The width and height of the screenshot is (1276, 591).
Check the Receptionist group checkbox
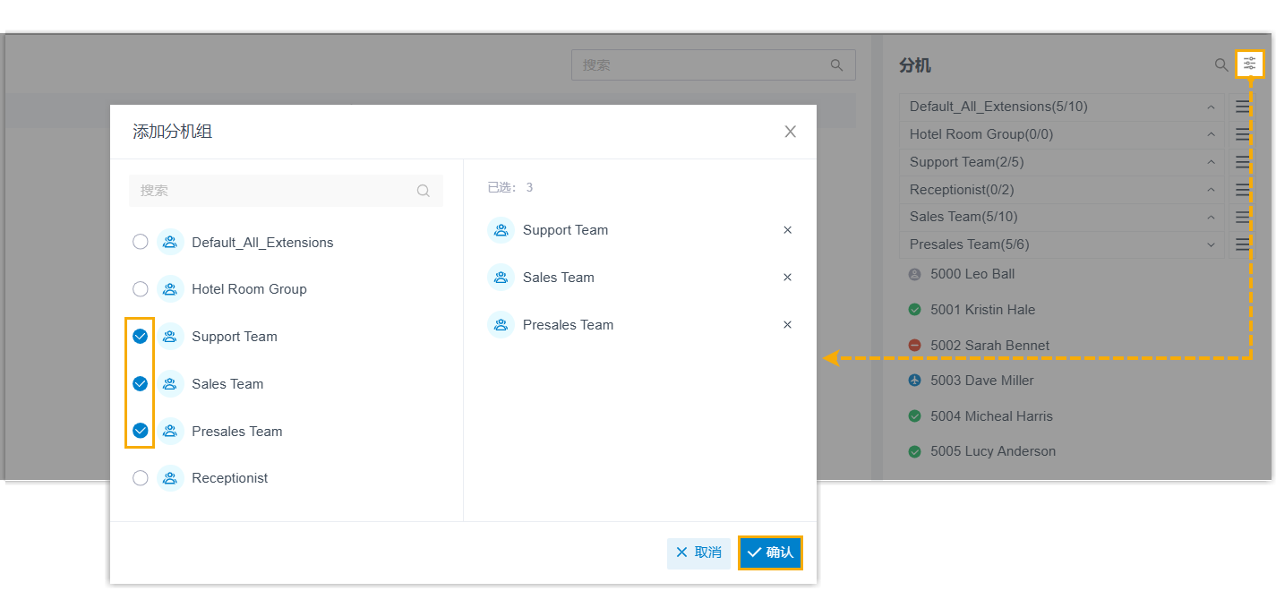coord(141,478)
